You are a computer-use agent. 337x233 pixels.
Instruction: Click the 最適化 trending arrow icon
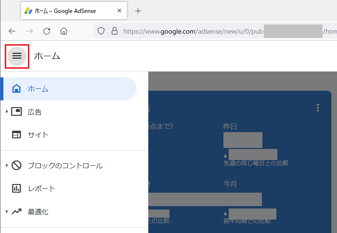16,212
